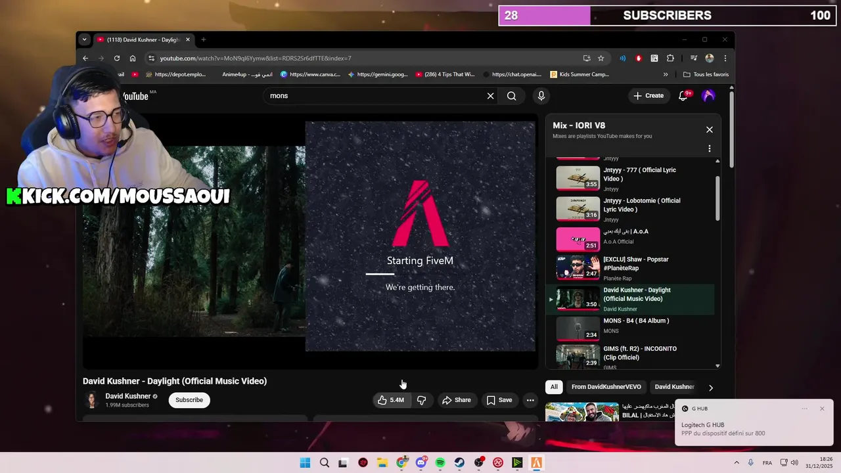Play Jntyyy - Lobotomie from the mix

pyautogui.click(x=631, y=209)
